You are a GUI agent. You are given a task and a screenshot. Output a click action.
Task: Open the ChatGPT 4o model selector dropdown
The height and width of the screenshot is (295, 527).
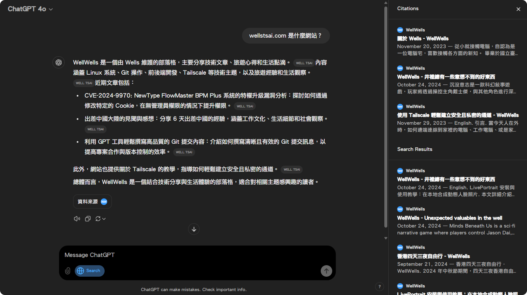[x=30, y=9]
